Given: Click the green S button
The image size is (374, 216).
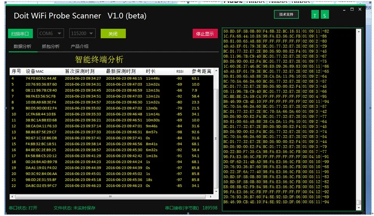Looking at the screenshot, I should [325, 14].
